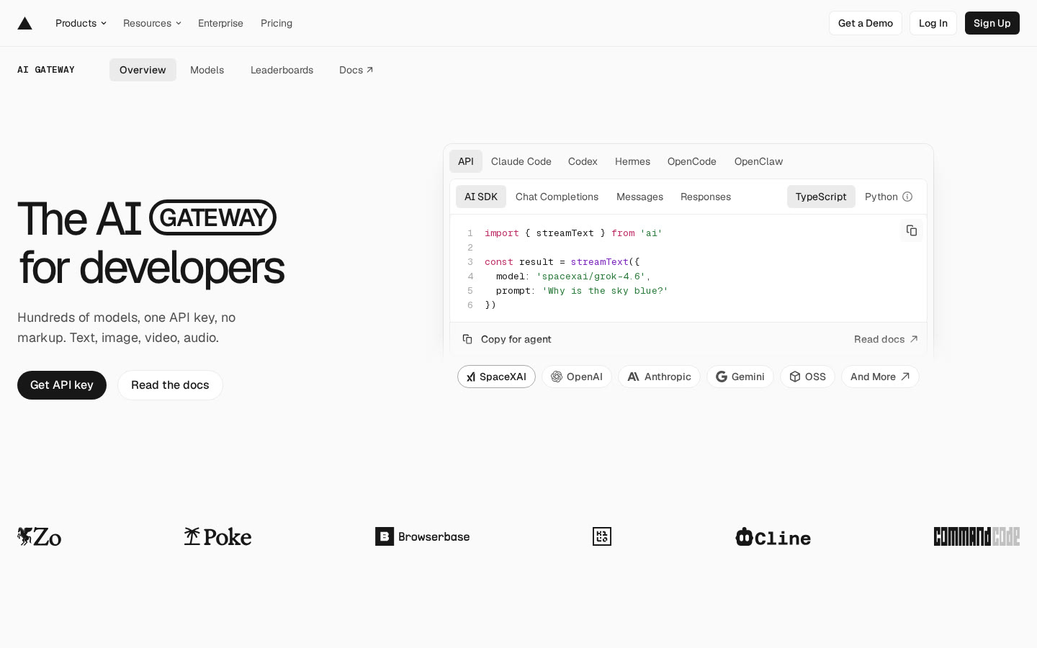
Task: Click the Zo customer logo
Action: click(x=40, y=536)
